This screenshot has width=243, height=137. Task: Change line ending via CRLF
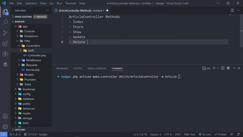[178, 134]
